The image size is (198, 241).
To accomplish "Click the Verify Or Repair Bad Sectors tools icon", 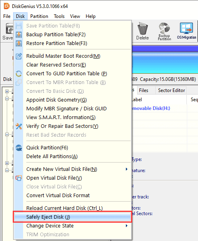I will click(19, 126).
